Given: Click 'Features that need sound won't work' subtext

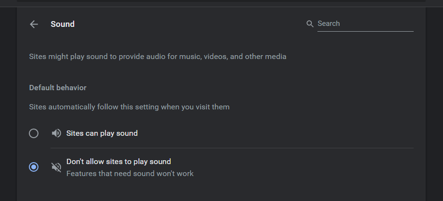Looking at the screenshot, I should 130,173.
